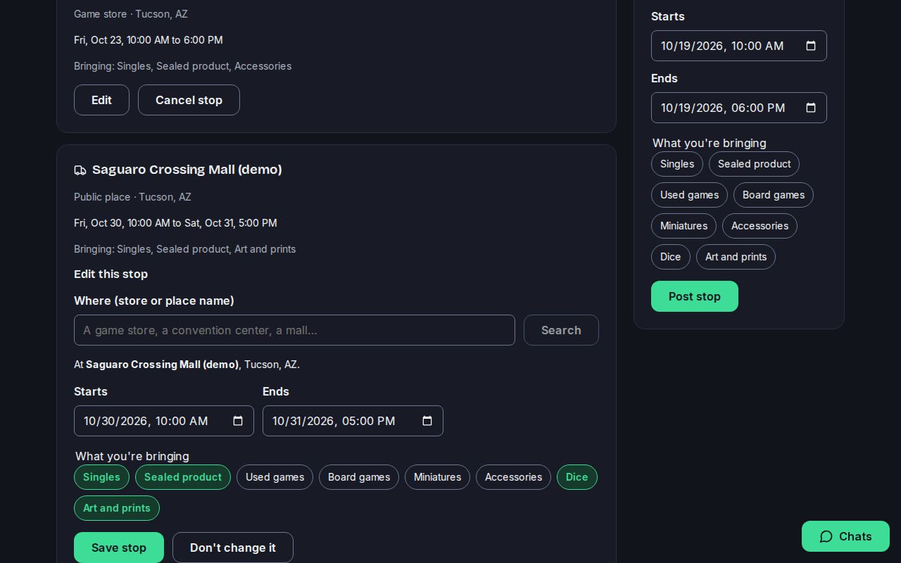Deselect Sealed product chip in Edit this stop
Screen dimensions: 901x563
[183, 477]
